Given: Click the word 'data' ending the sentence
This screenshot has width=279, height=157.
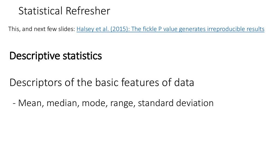Looking at the screenshot, I should tap(184, 82).
